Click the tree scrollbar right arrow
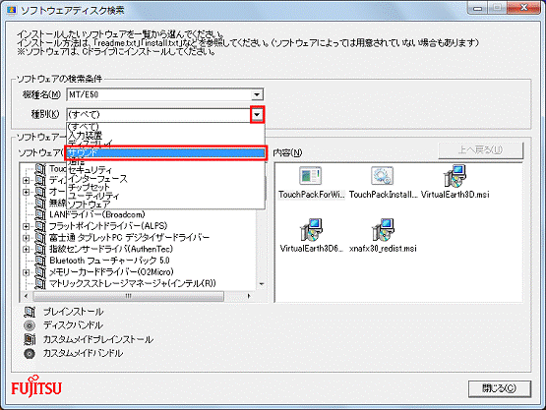The width and height of the screenshot is (546, 410). pos(249,296)
